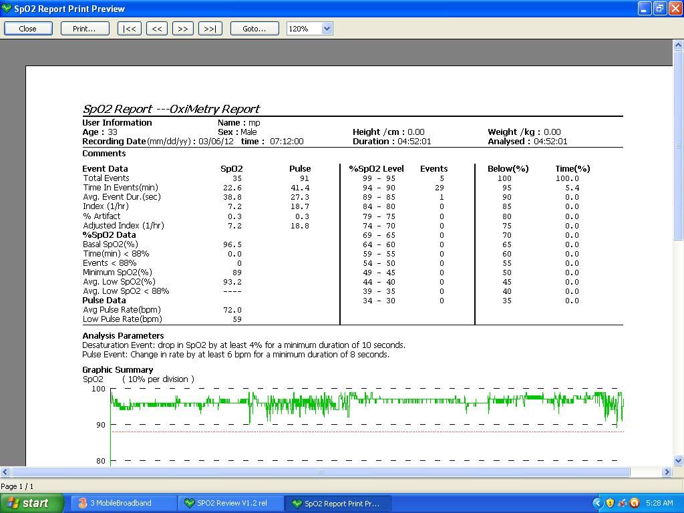Click the Duration value 04:52:01
The width and height of the screenshot is (684, 513).
point(414,142)
